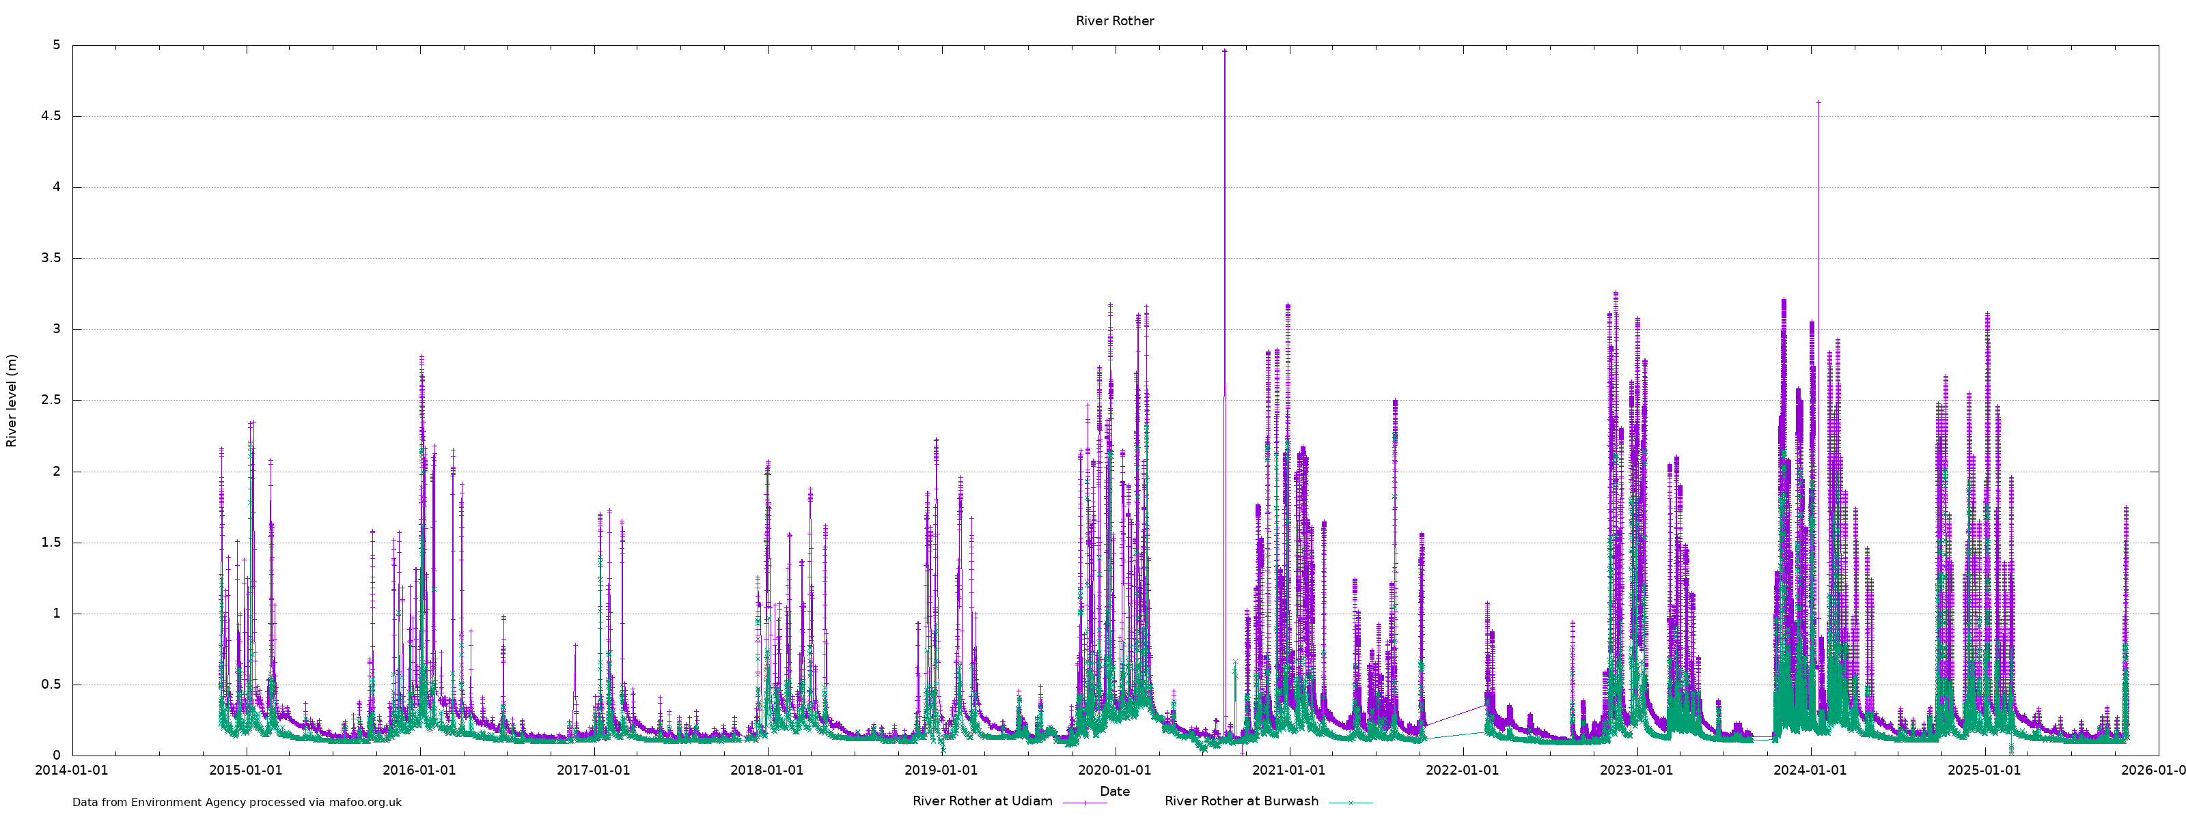Click the 4.5 y-axis tick label
The image size is (2186, 819).
coord(51,116)
